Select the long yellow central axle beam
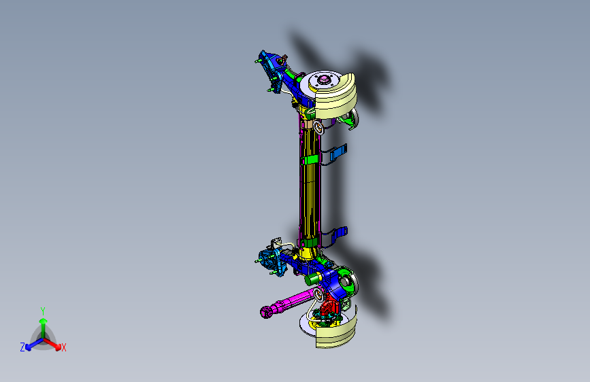This screenshot has width=590, height=382. pyautogui.click(x=310, y=184)
